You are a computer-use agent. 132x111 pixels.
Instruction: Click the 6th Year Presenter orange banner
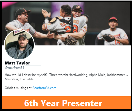click(x=66, y=103)
